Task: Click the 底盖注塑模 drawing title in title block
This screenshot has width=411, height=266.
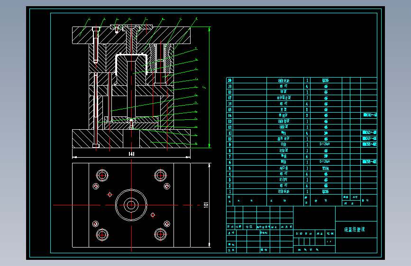Action: (355, 230)
